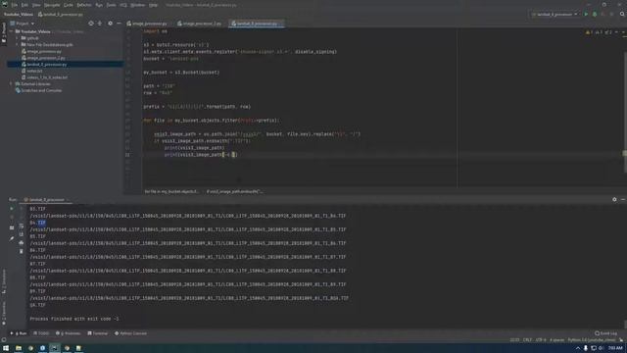Viewport: 627px width, 353px height.
Task: Click the Search Everywhere magnifier icon
Action: pyautogui.click(x=622, y=15)
